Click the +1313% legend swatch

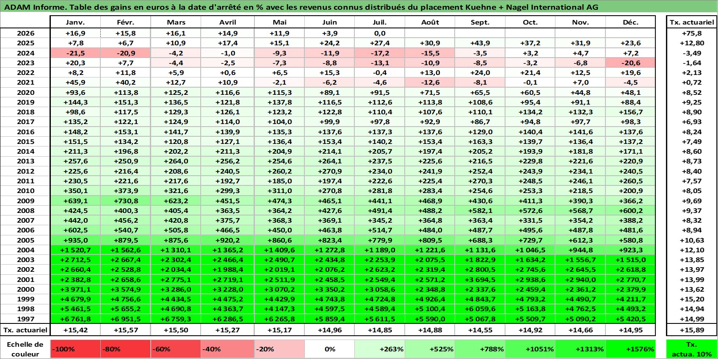(580, 349)
